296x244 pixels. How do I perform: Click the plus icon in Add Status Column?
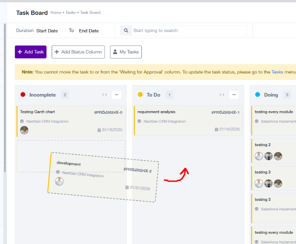(x=57, y=52)
